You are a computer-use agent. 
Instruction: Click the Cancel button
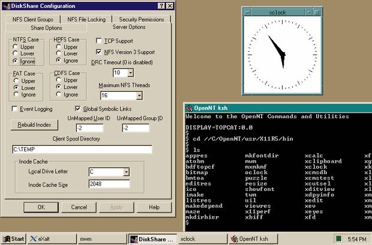79,207
